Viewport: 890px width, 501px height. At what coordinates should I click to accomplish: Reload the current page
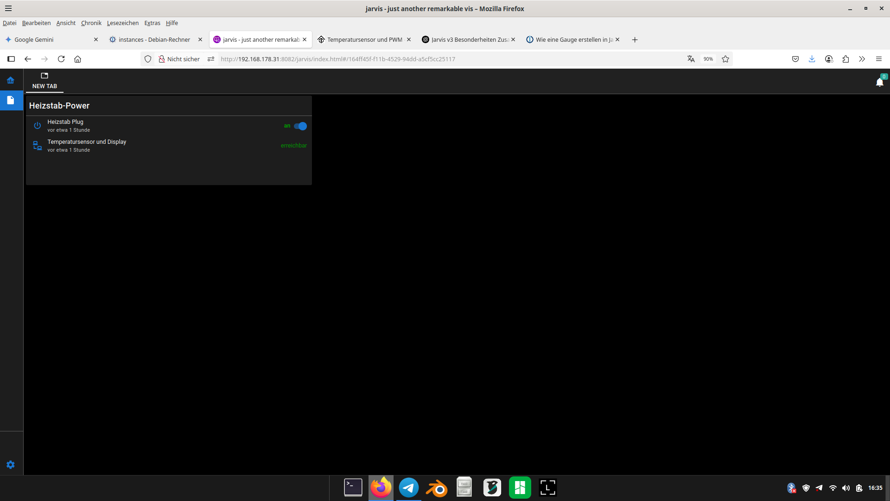coord(61,59)
